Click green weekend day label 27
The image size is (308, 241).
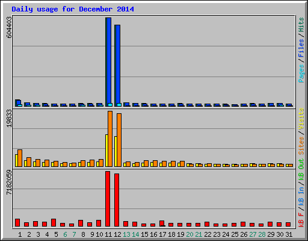coord(253,234)
